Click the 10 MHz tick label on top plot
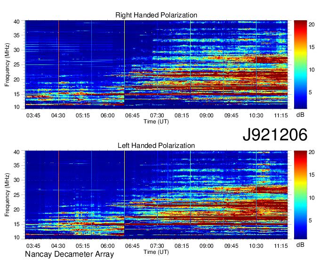Viewport: 320px width, 260px height. coord(16,107)
